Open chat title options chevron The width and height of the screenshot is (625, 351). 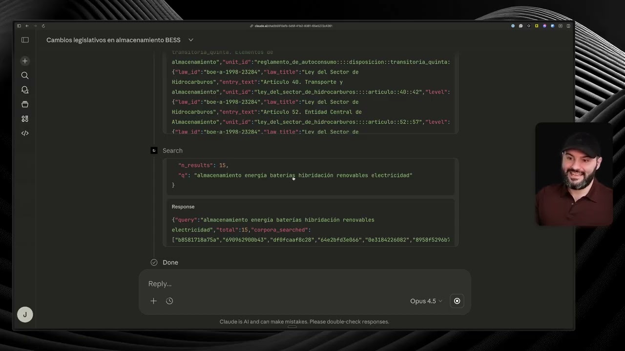pos(191,40)
